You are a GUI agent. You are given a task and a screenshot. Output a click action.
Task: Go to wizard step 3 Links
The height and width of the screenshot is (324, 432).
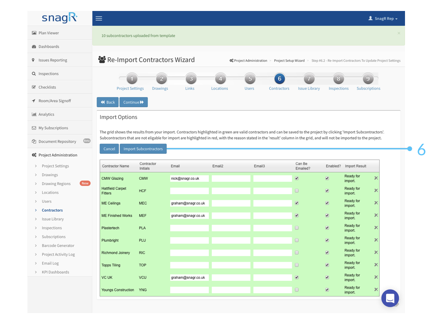pyautogui.click(x=191, y=79)
